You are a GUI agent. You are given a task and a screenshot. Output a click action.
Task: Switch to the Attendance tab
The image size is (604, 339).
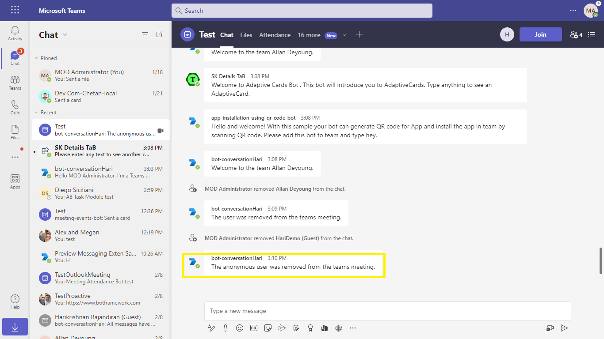point(275,35)
